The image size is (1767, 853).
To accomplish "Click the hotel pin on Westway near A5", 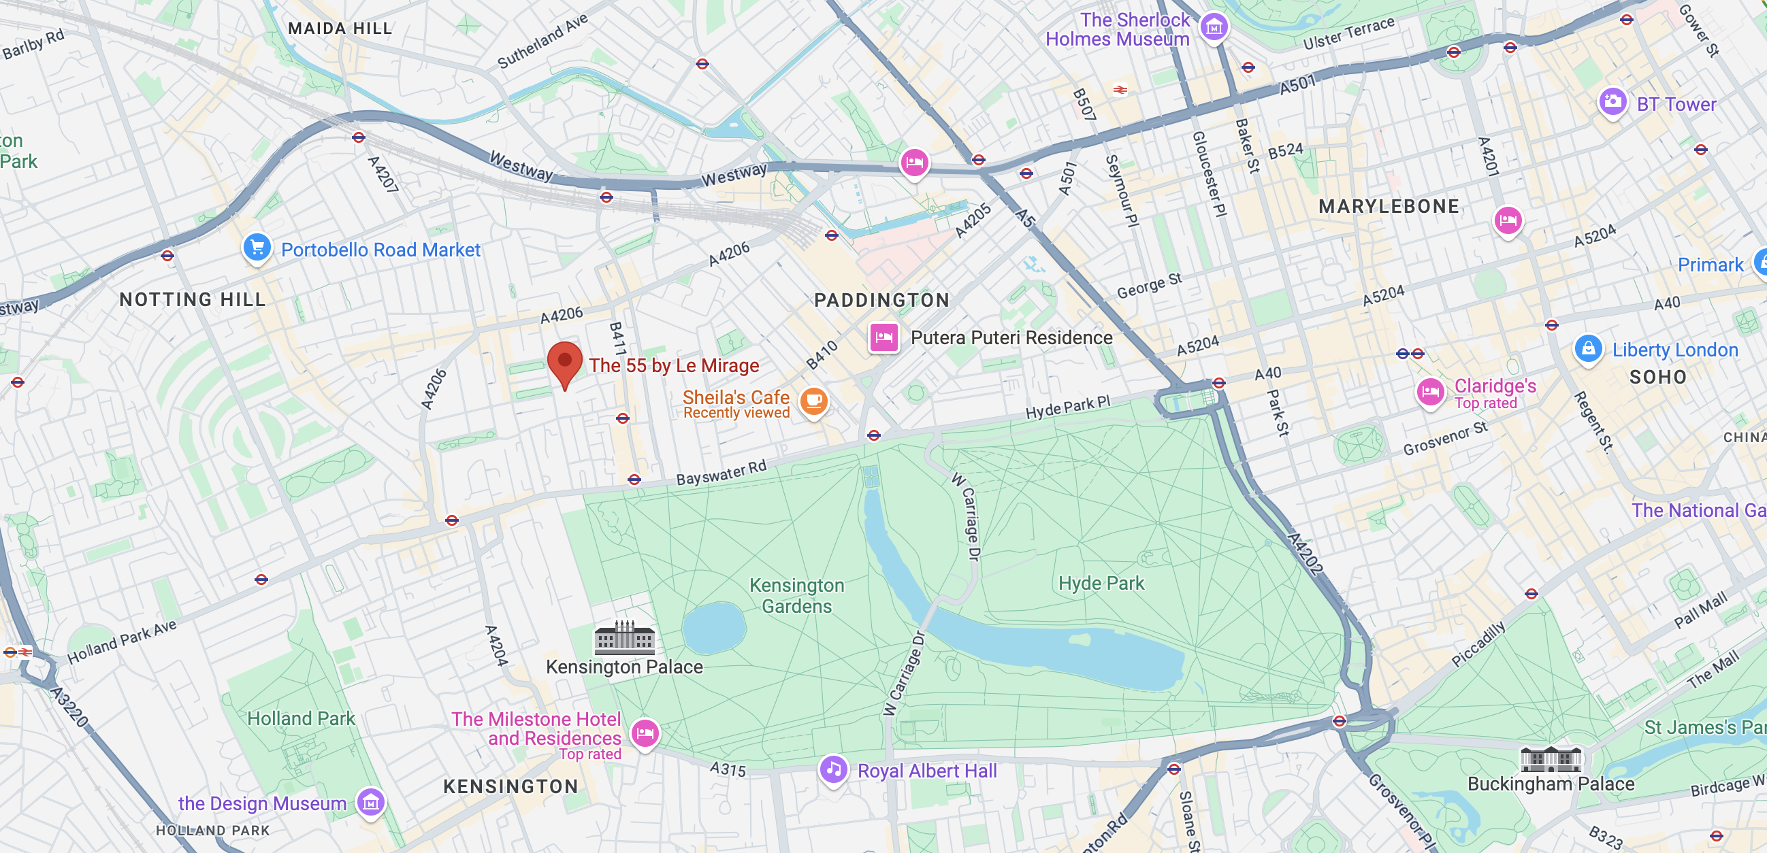I will pos(914,164).
